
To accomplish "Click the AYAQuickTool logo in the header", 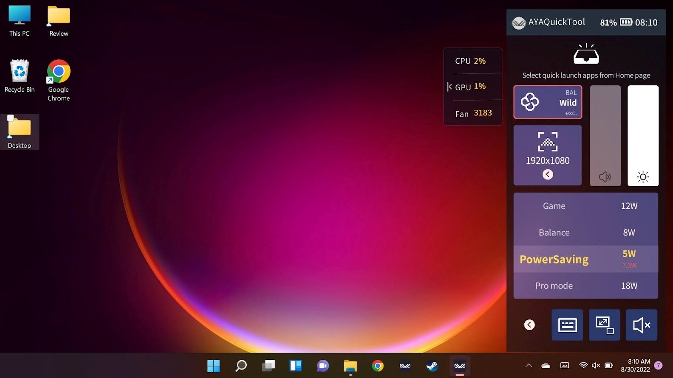I will [518, 23].
